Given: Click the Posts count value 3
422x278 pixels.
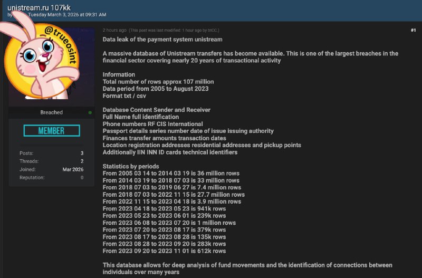Looking at the screenshot, I should coord(82,154).
